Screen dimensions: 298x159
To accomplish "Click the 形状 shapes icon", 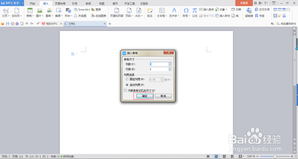I will pos(69,11).
